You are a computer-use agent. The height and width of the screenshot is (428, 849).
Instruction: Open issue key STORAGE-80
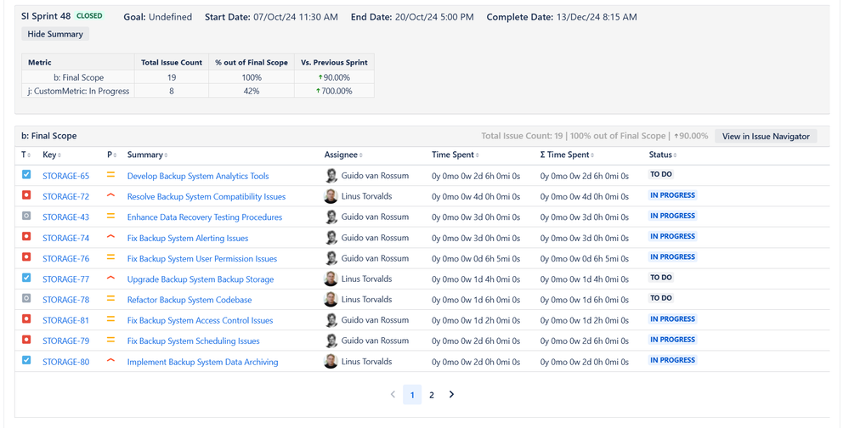pos(66,362)
